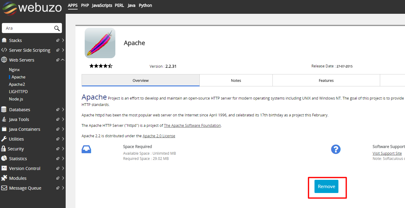Click Required Space 29.02 MB text
The height and width of the screenshot is (208, 405).
tap(146, 158)
